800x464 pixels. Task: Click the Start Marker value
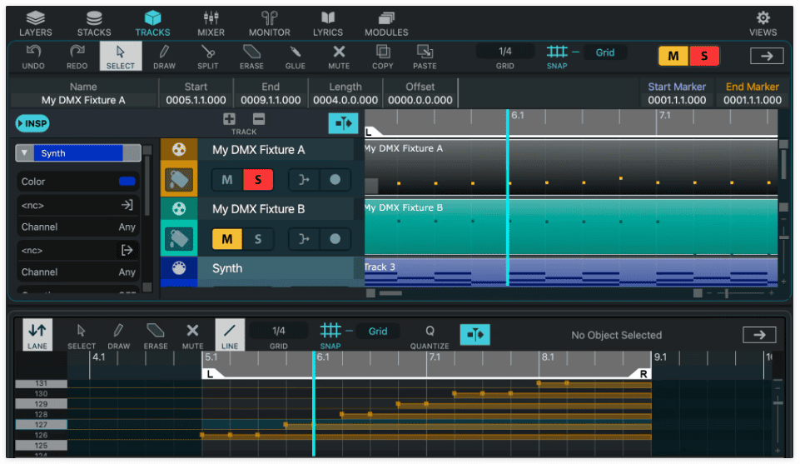tap(677, 100)
